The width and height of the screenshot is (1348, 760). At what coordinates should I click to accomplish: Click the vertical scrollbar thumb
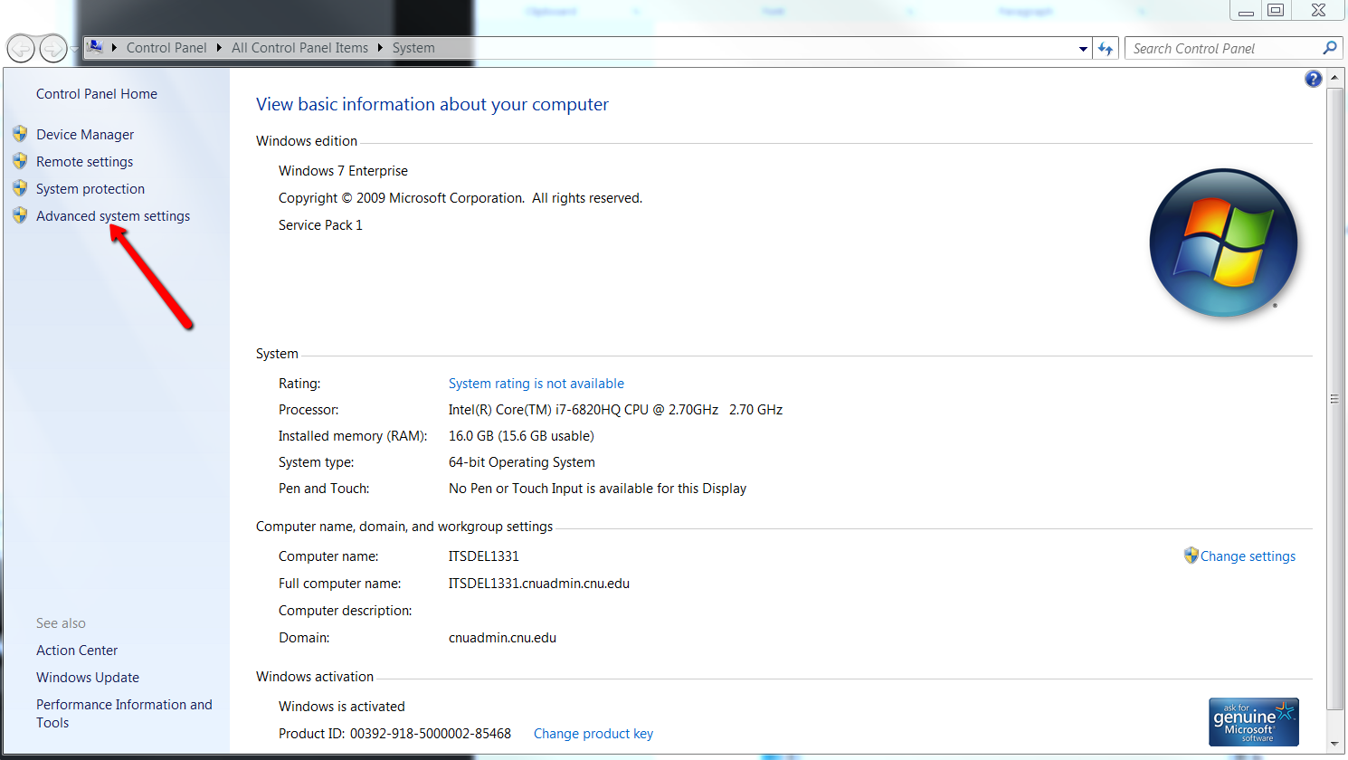pos(1334,399)
